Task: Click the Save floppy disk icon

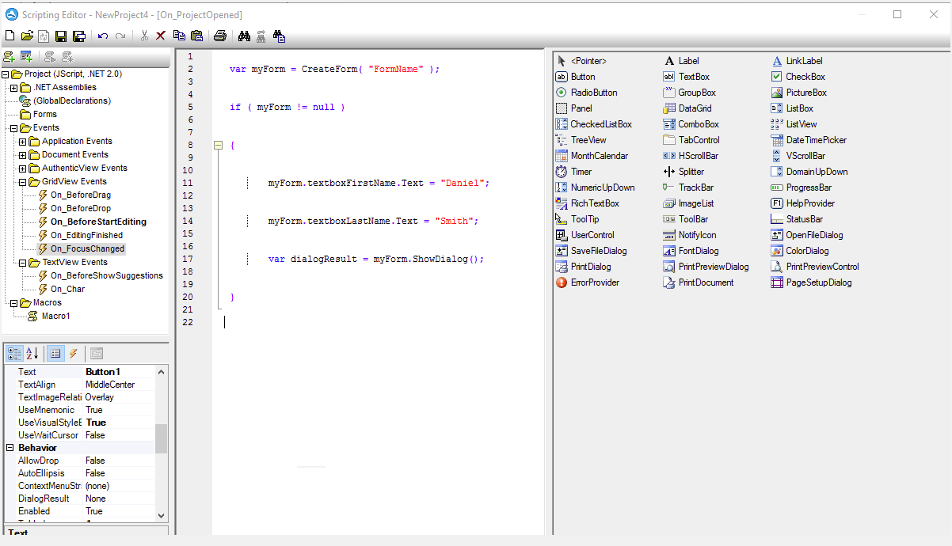Action: click(x=61, y=36)
